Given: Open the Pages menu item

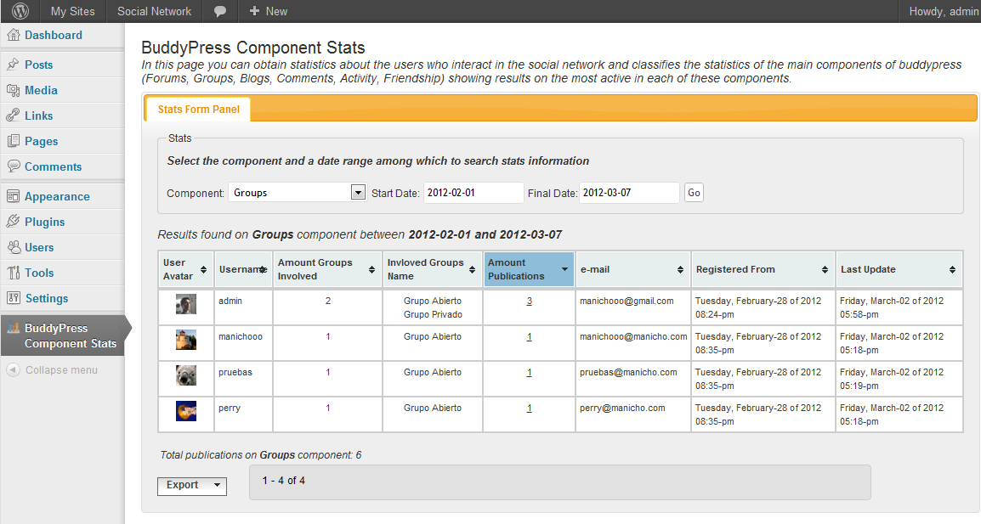Looking at the screenshot, I should [x=42, y=141].
